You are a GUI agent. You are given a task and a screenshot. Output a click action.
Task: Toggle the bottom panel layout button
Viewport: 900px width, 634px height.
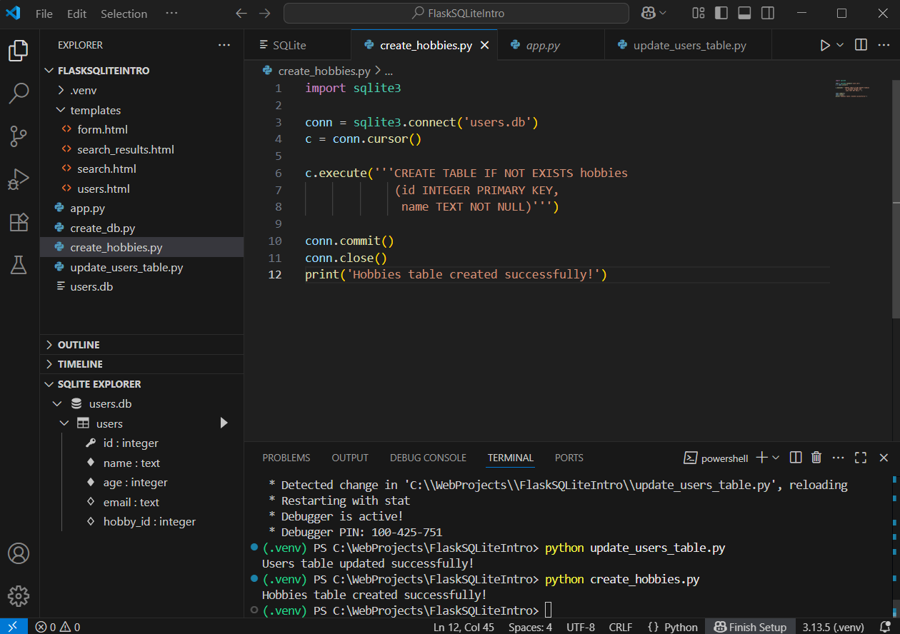coord(744,14)
